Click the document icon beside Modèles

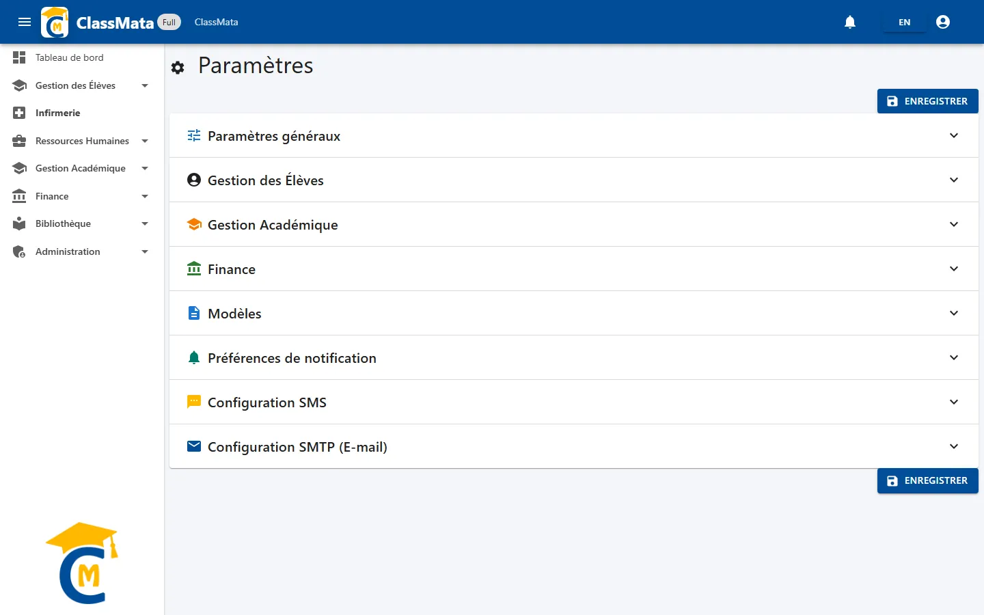tap(194, 313)
